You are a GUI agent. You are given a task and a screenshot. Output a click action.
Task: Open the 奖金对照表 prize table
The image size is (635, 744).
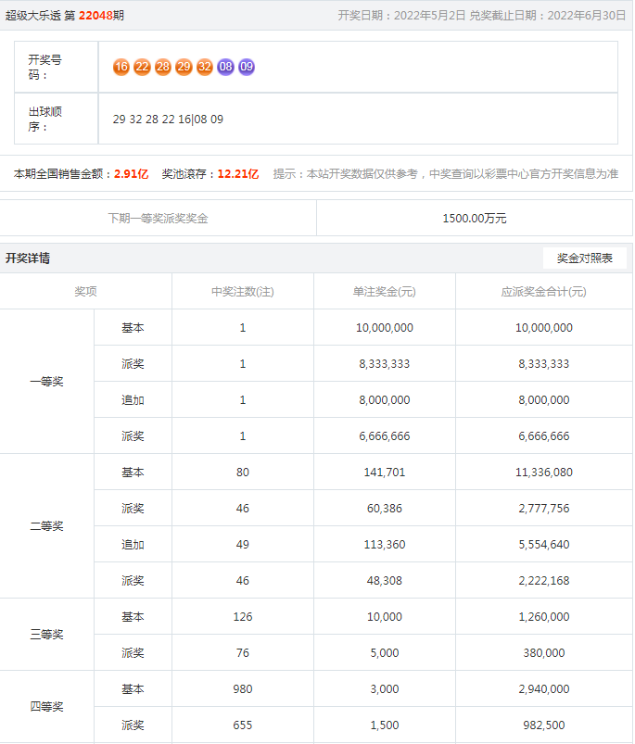[584, 259]
